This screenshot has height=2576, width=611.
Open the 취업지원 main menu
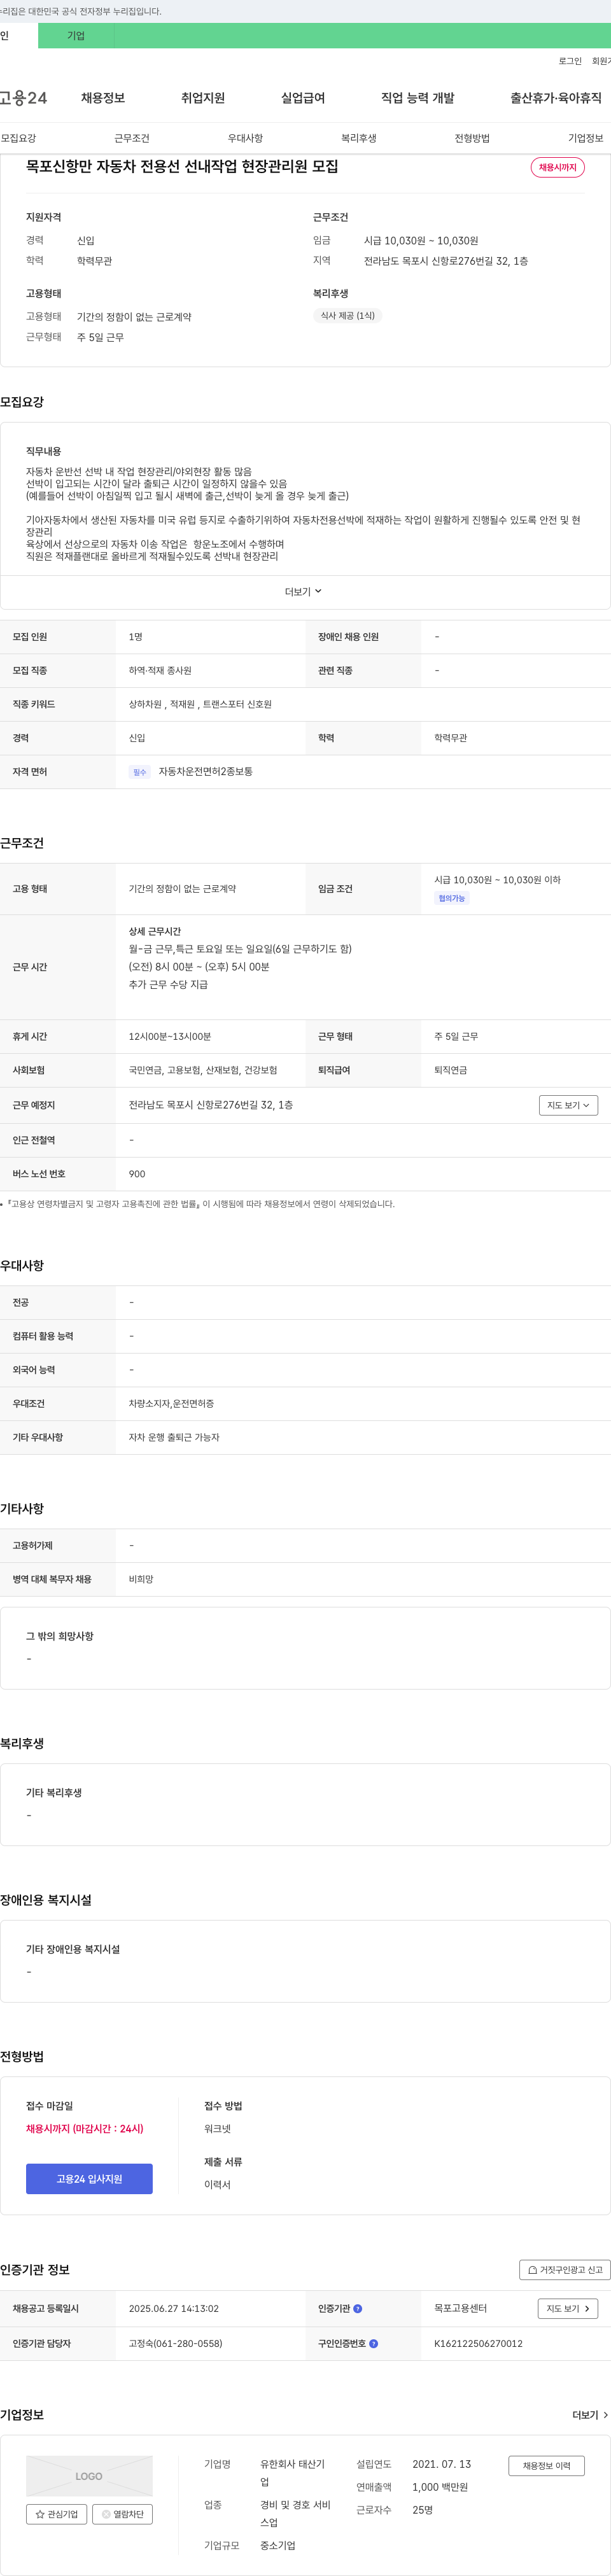point(203,98)
